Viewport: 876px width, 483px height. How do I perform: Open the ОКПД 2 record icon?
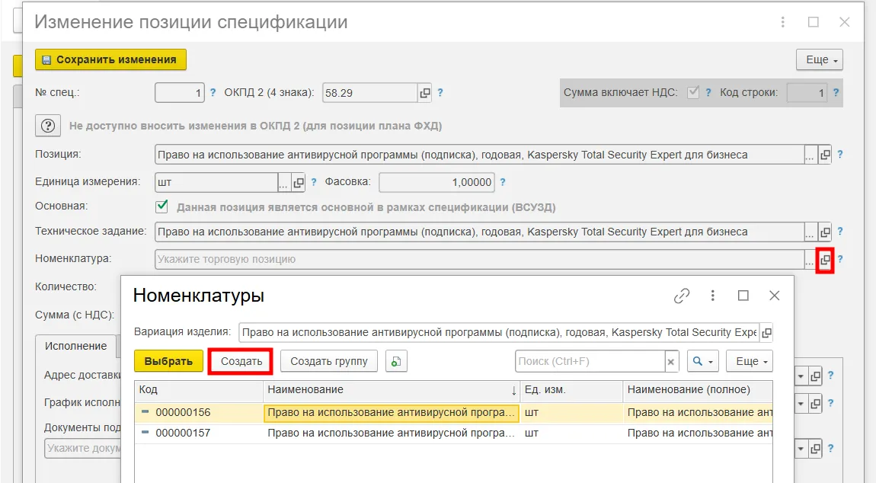coord(425,93)
